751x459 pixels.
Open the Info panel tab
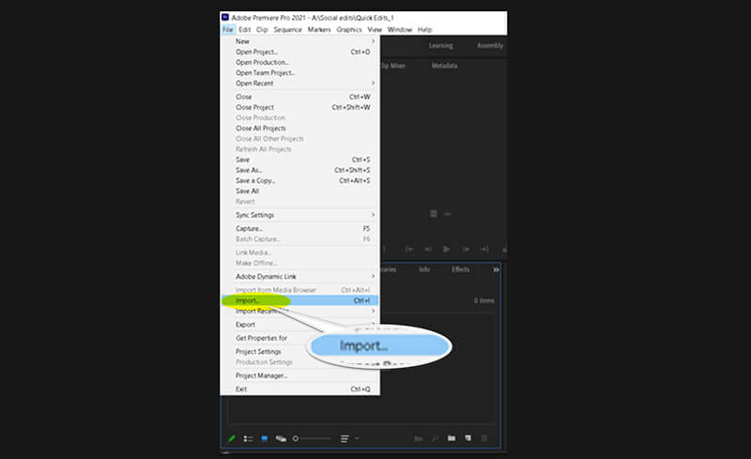pyautogui.click(x=424, y=269)
